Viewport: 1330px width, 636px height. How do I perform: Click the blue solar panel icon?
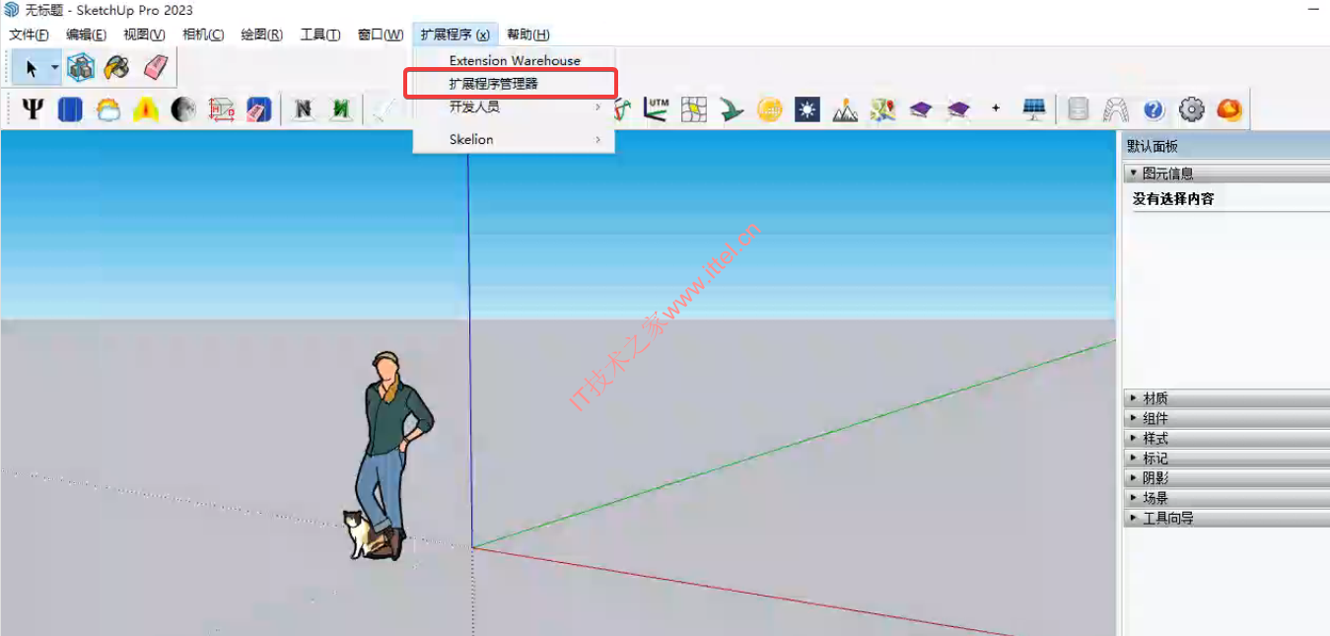coord(70,109)
